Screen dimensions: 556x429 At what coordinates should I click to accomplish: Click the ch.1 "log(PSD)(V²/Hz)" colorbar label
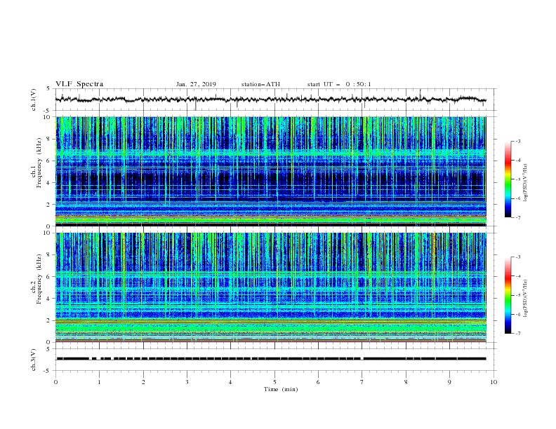(526, 183)
